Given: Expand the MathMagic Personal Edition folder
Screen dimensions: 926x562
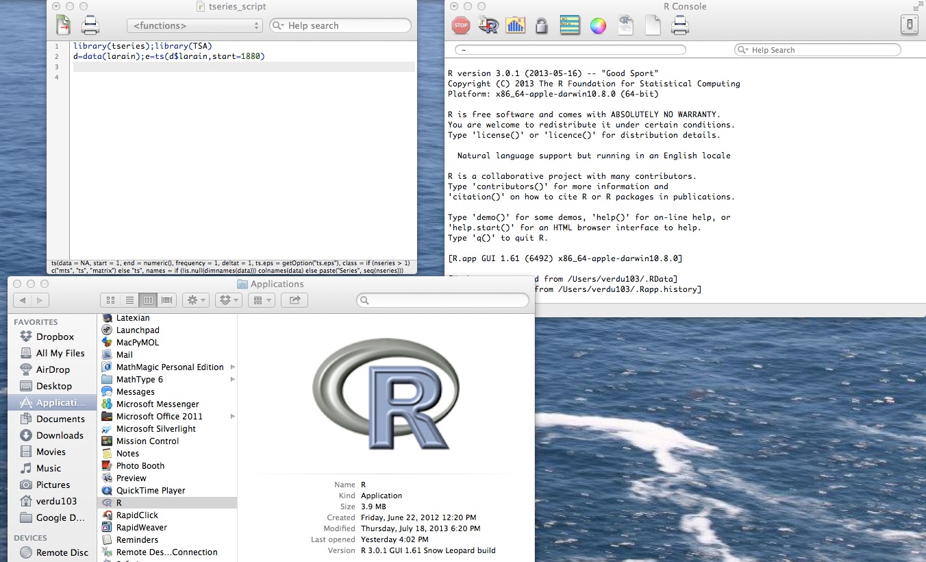Looking at the screenshot, I should 233,367.
